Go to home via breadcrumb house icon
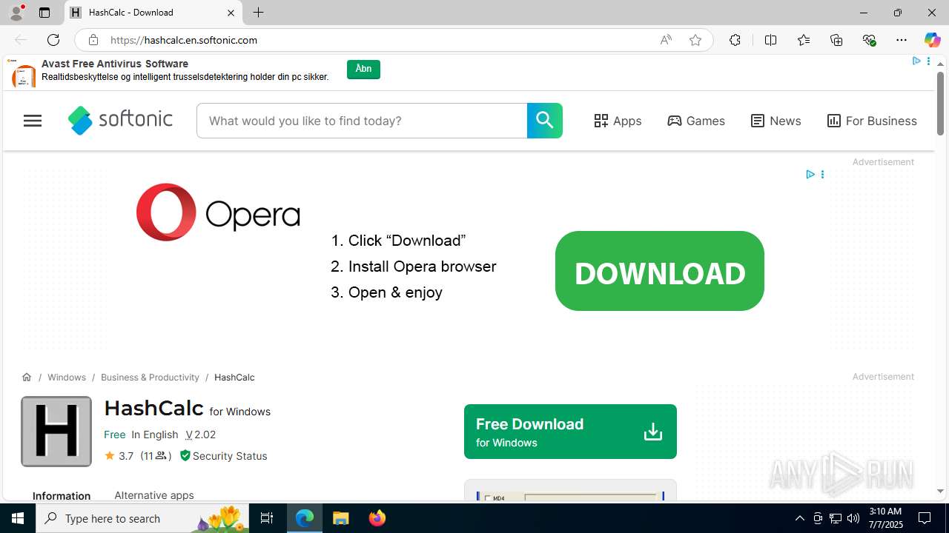Image resolution: width=949 pixels, height=533 pixels. pyautogui.click(x=27, y=378)
